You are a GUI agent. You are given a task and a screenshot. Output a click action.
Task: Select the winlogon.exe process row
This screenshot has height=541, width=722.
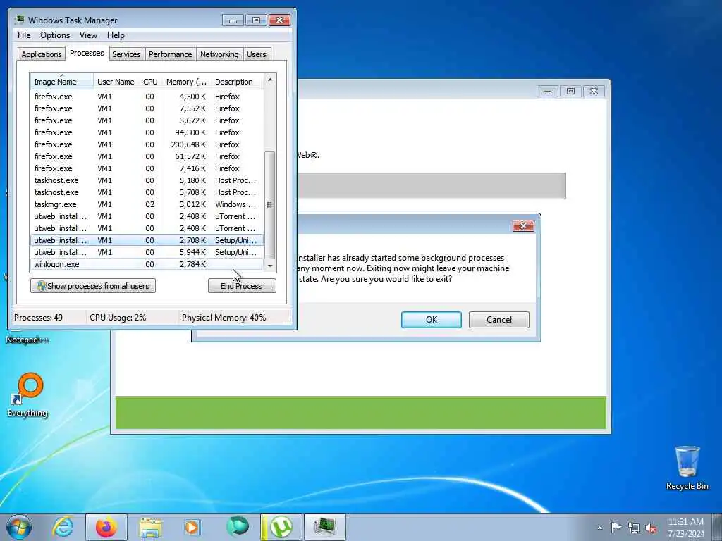click(x=147, y=264)
